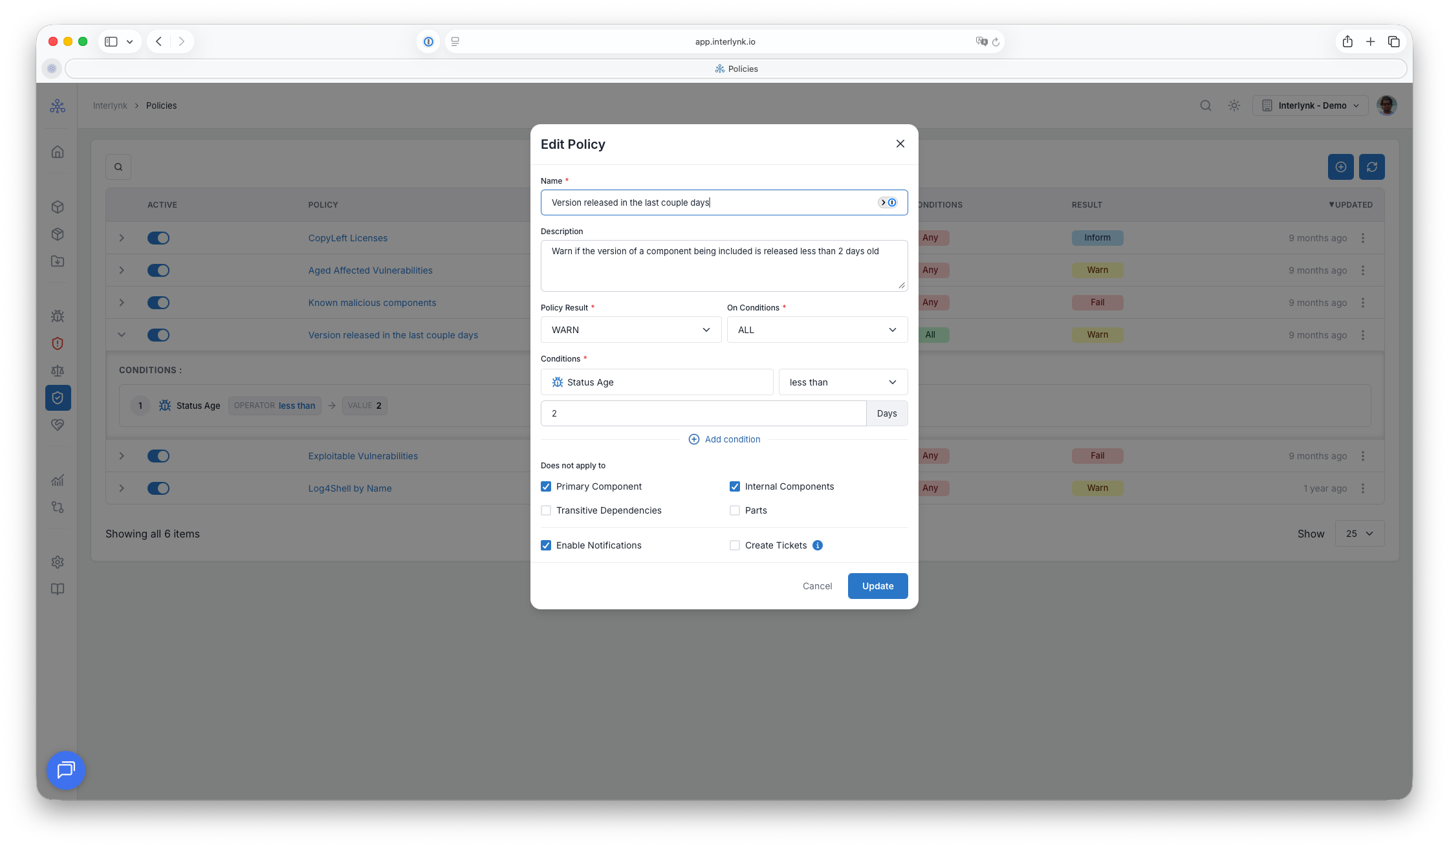This screenshot has height=848, width=1449.
Task: Click the Create Tickets info icon
Action: pyautogui.click(x=818, y=545)
